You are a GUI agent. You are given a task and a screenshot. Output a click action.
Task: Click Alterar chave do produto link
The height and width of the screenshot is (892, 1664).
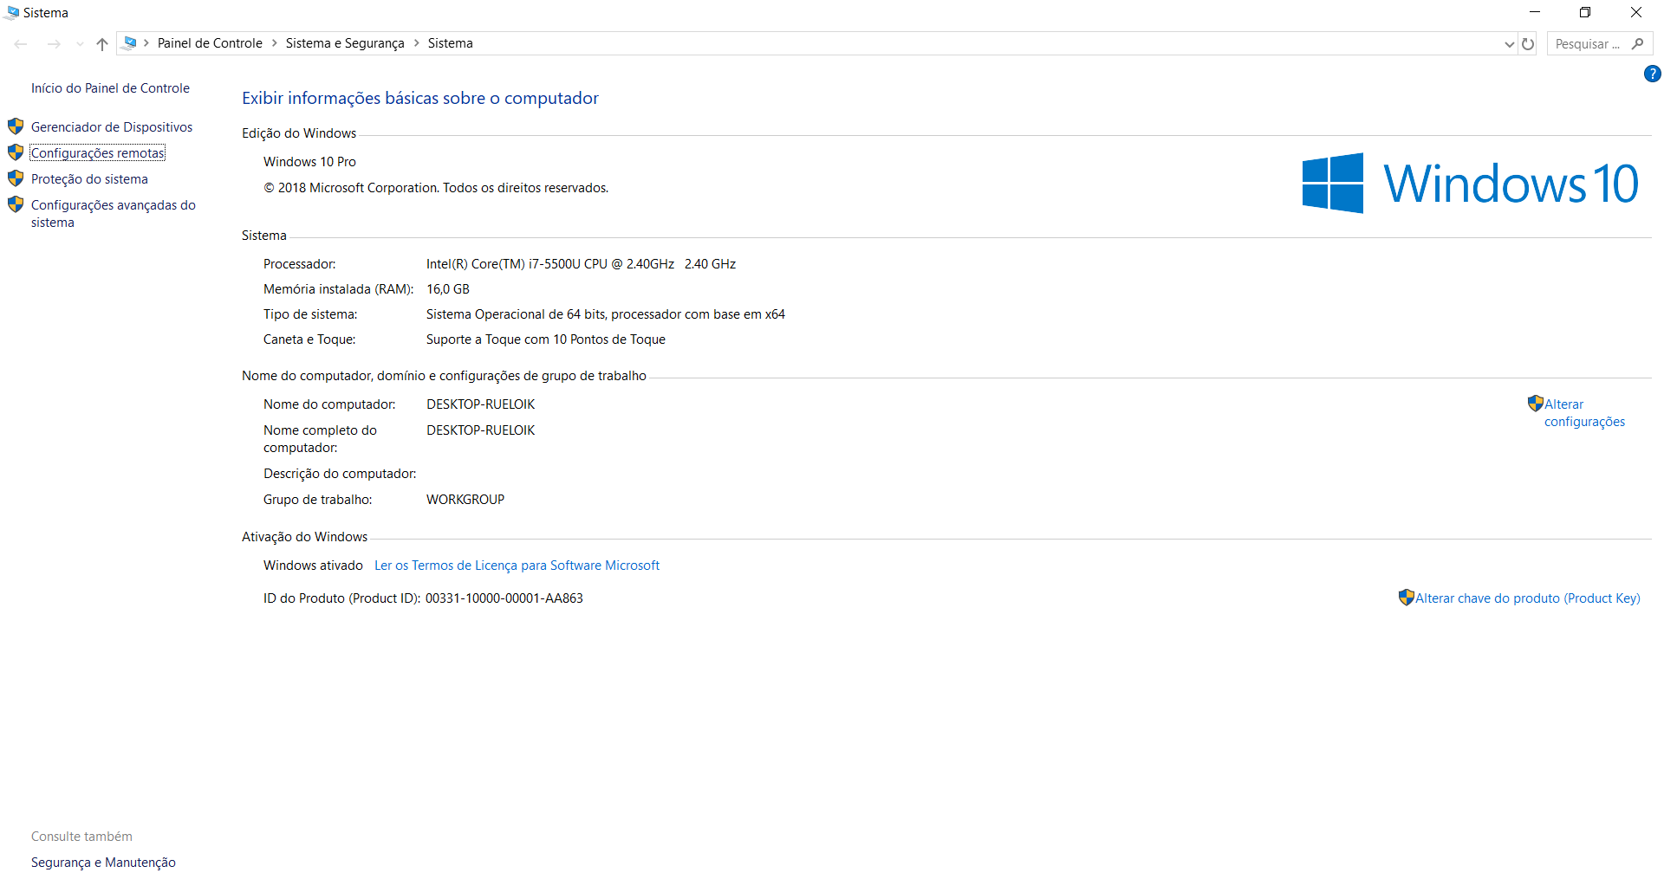[x=1527, y=598]
